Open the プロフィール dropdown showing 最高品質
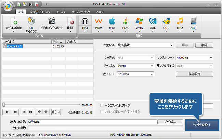The width and height of the screenshot is (222, 139). [x=145, y=45]
